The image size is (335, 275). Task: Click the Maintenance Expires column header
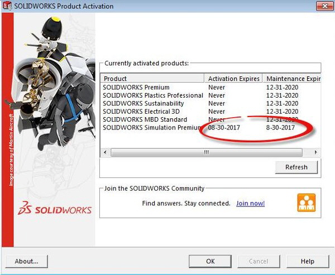pos(291,78)
